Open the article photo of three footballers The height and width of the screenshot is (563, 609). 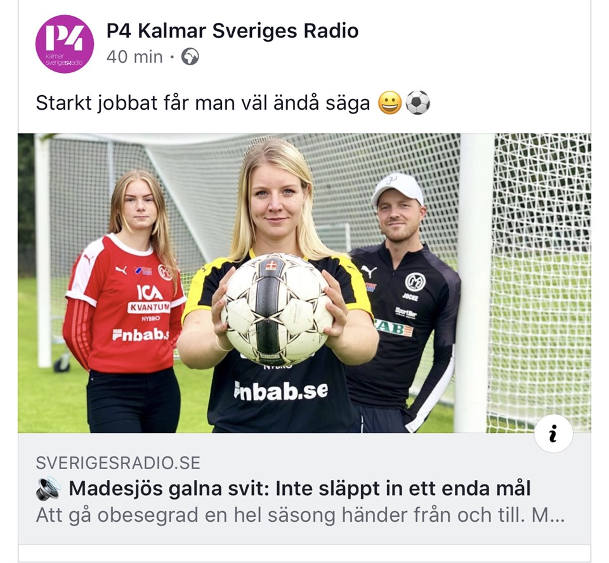304,283
